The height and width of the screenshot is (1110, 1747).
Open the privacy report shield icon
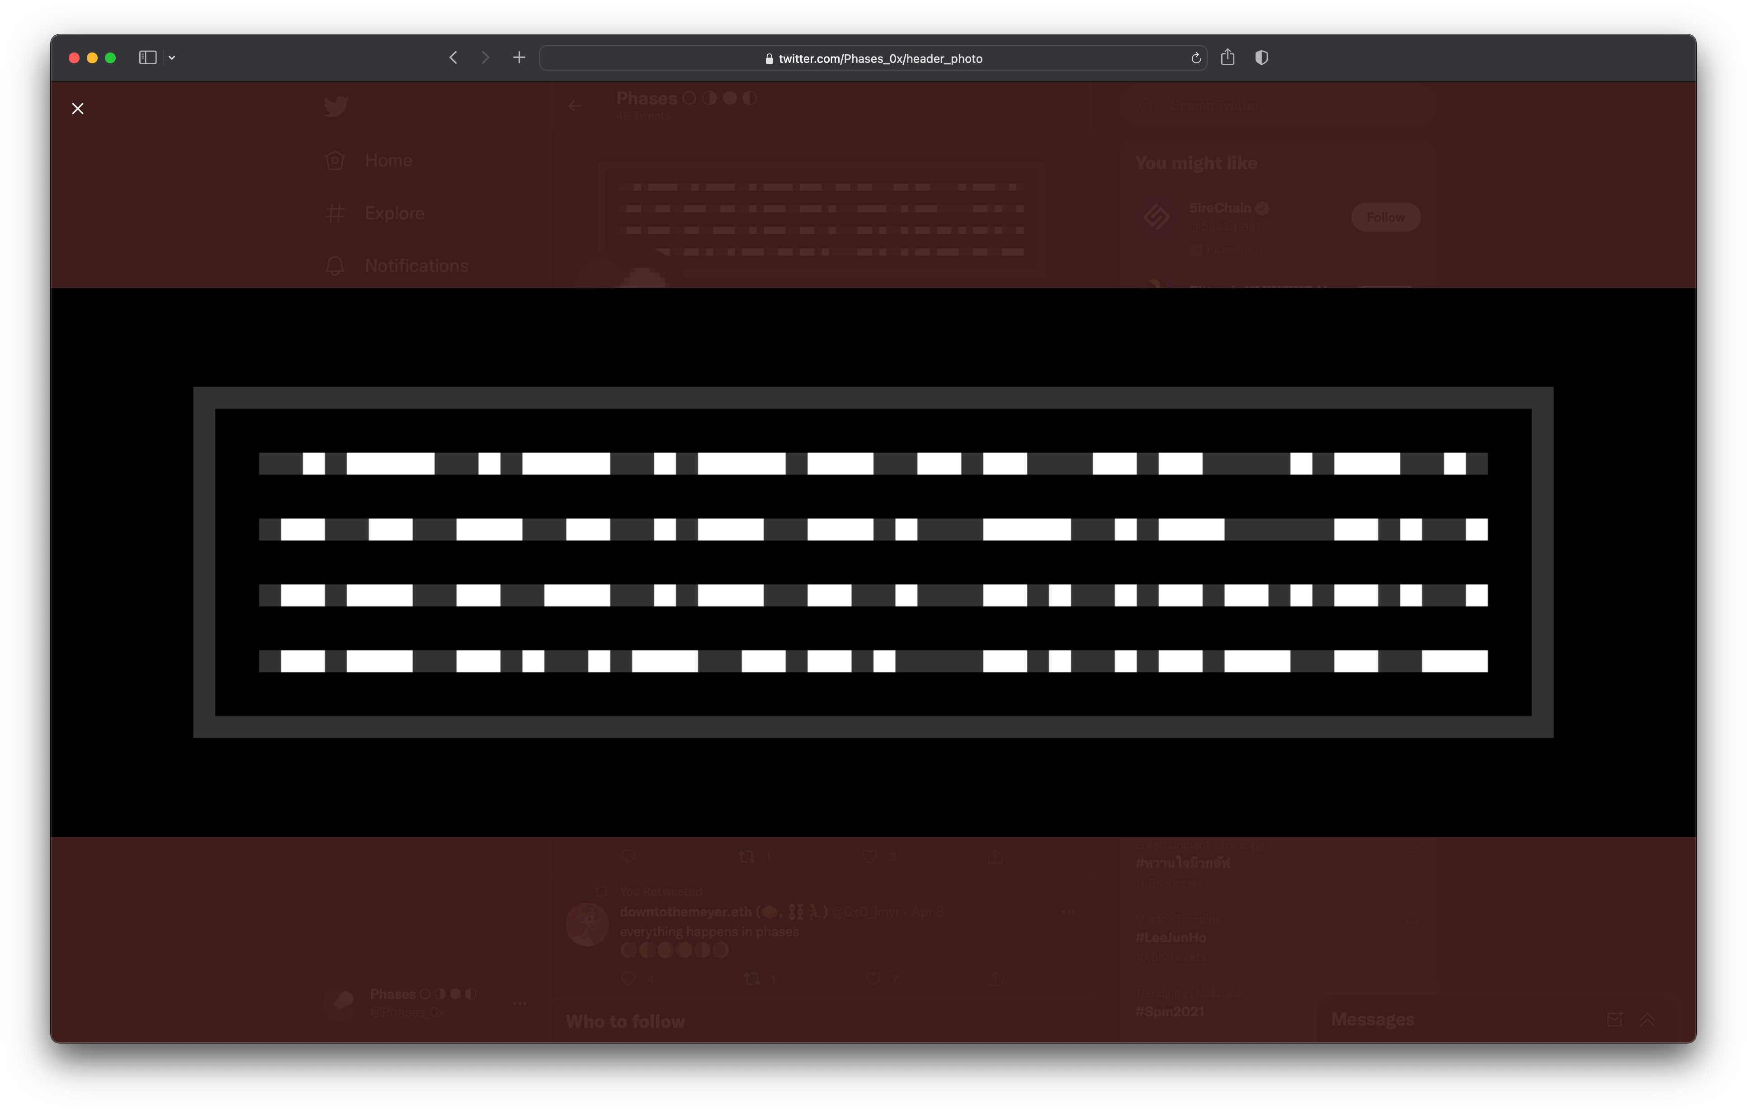(1261, 57)
